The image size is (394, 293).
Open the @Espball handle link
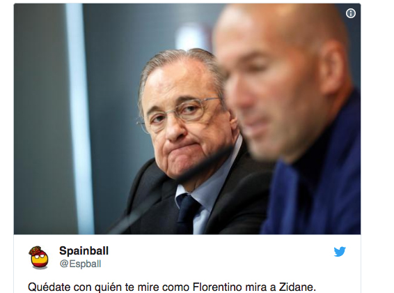click(80, 264)
